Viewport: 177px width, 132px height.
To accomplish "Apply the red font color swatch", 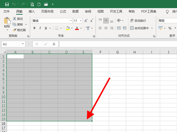I will click(x=77, y=28).
